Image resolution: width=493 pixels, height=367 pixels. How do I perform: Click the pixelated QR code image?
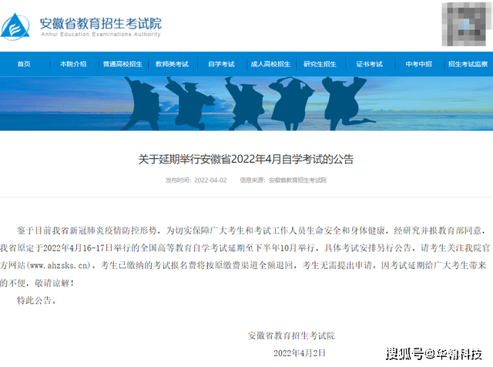[x=467, y=24]
